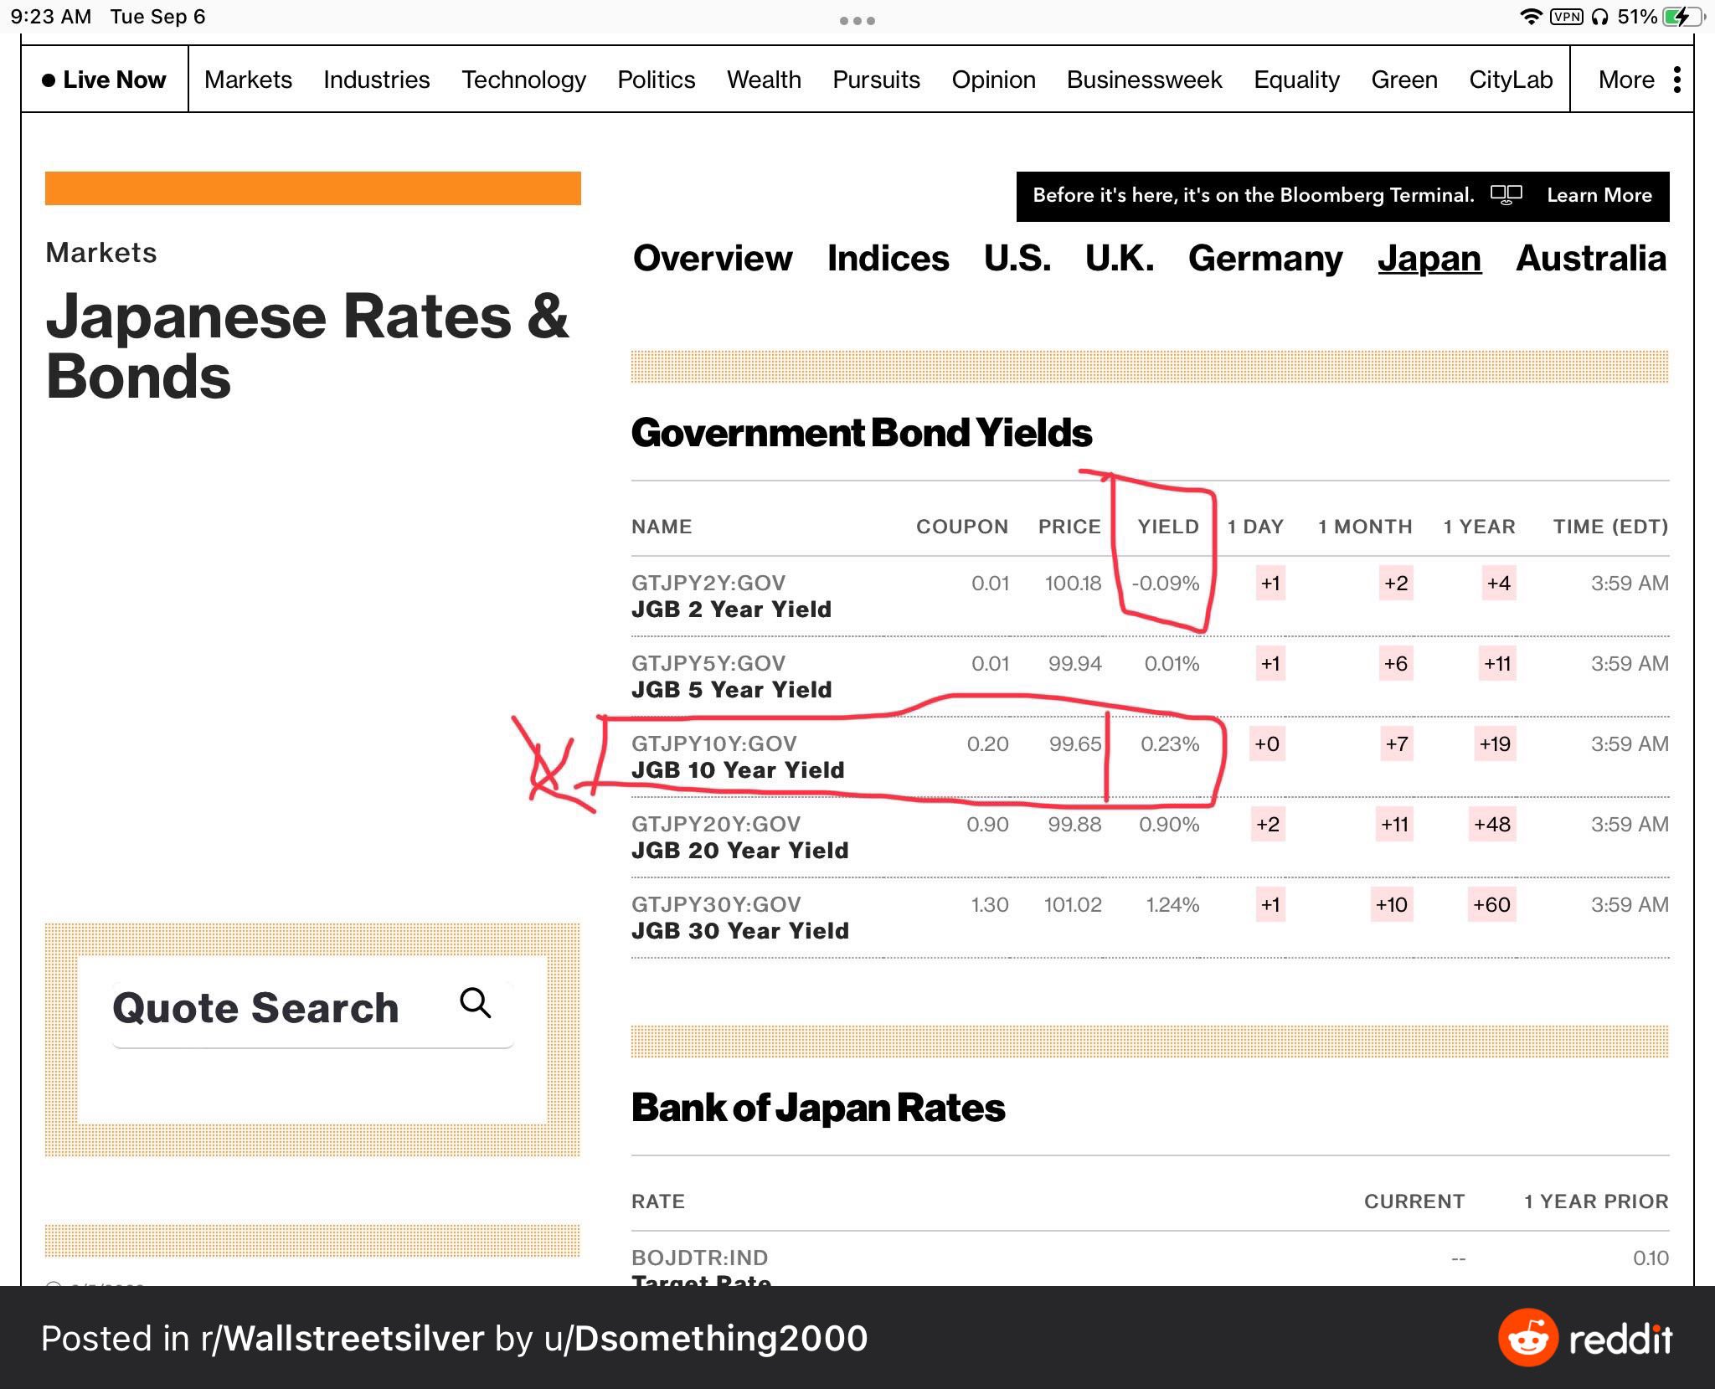Switch to the U.S. rates tab
1715x1389 pixels.
click(1017, 258)
